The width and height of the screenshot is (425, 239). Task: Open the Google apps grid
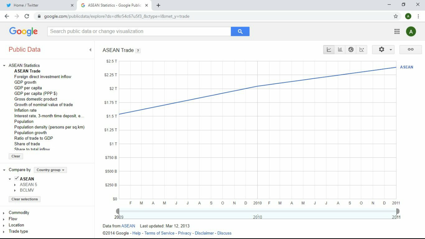point(397,32)
